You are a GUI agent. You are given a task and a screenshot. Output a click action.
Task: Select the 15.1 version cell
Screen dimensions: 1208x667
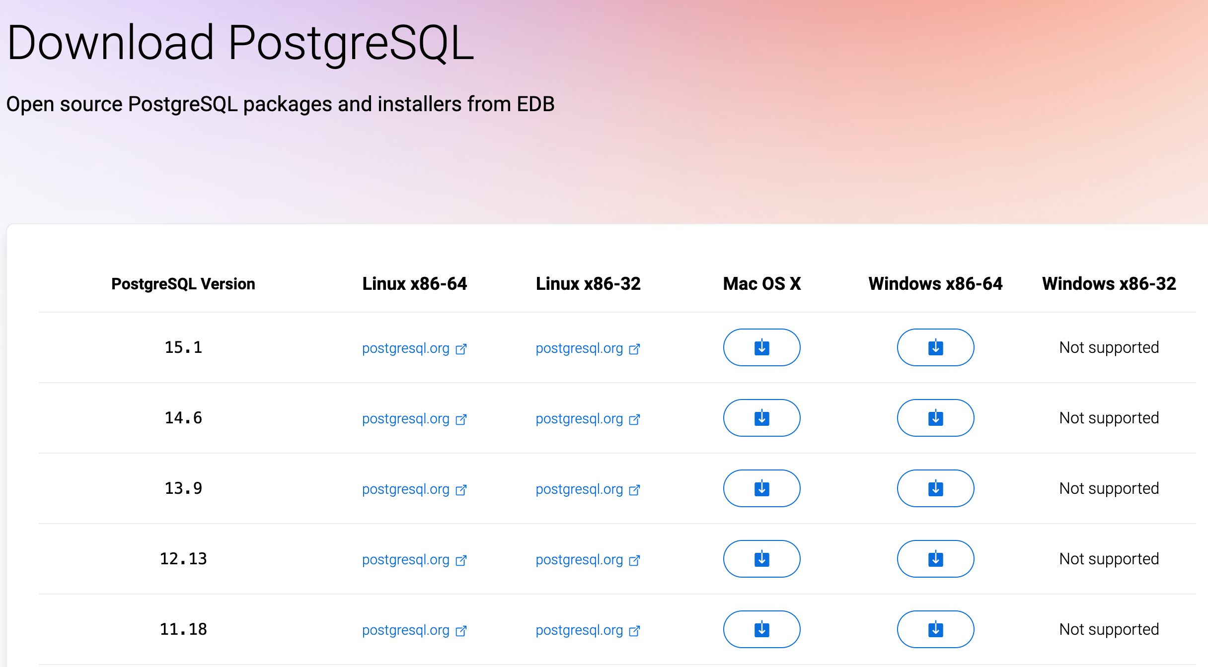183,347
